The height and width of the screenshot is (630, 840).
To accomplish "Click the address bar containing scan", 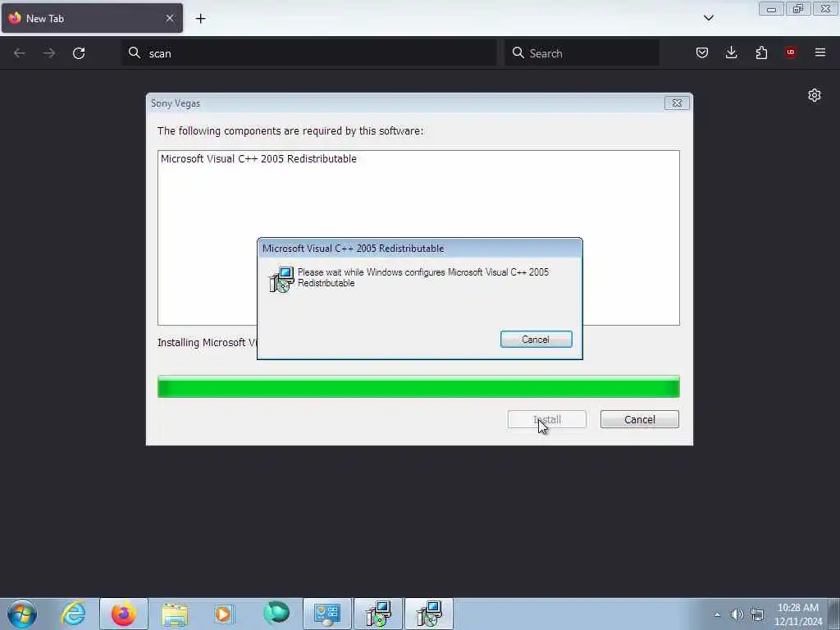I will pyautogui.click(x=309, y=53).
